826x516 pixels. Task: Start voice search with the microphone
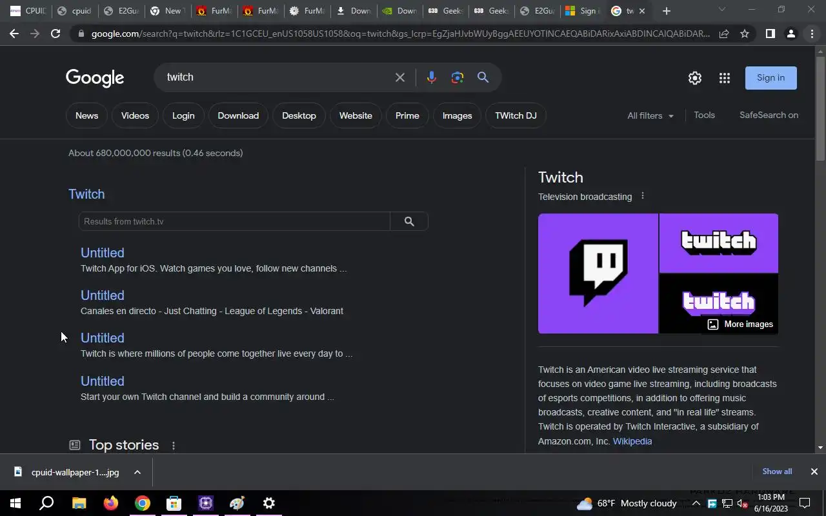(432, 77)
